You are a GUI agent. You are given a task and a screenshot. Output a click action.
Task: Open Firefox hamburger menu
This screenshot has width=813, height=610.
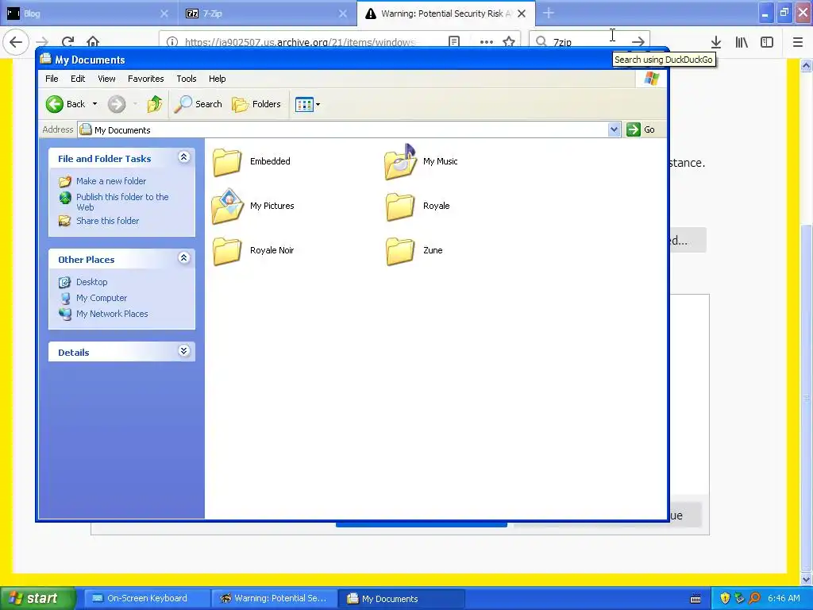point(798,42)
